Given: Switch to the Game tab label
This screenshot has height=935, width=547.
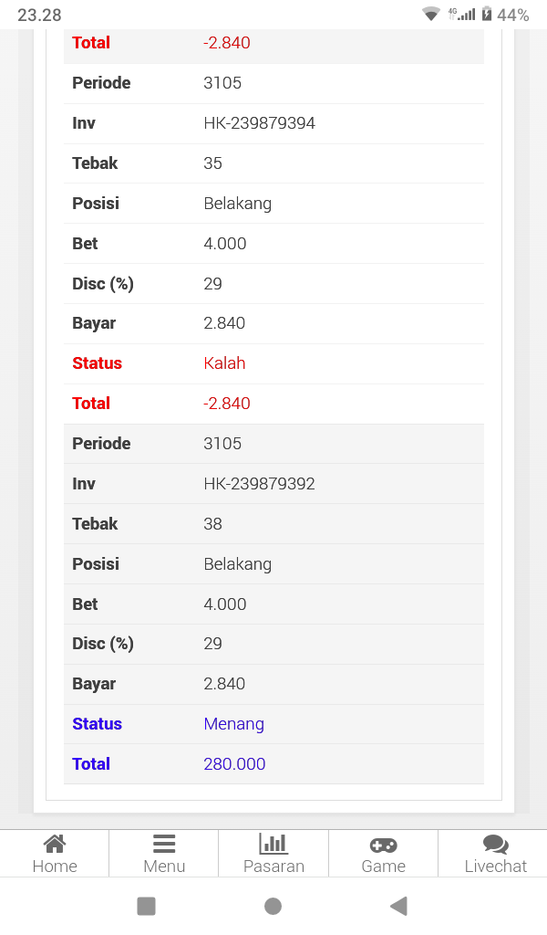Looking at the screenshot, I should tap(383, 867).
